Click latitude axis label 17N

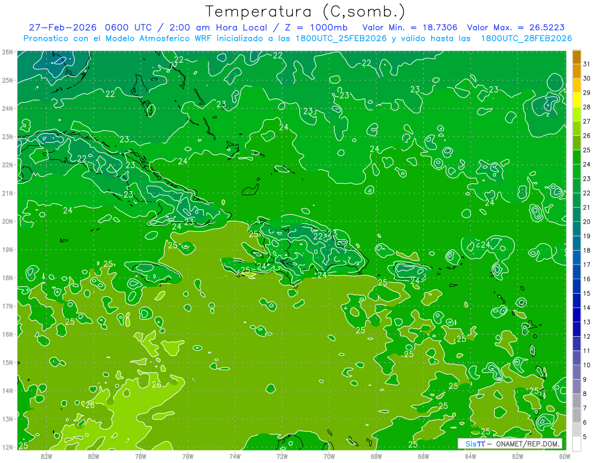[7, 306]
